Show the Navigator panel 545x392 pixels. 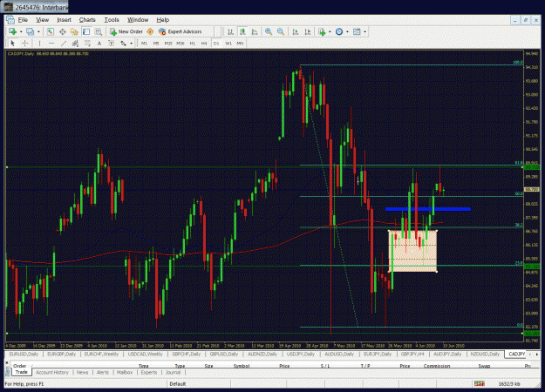[x=74, y=31]
